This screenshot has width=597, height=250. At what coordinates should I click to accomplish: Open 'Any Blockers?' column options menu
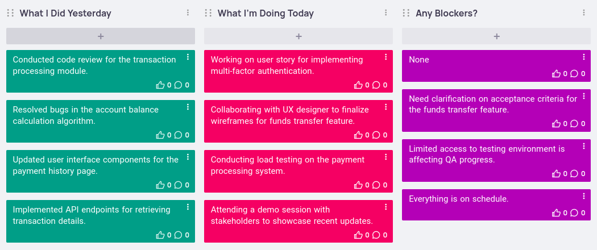583,13
